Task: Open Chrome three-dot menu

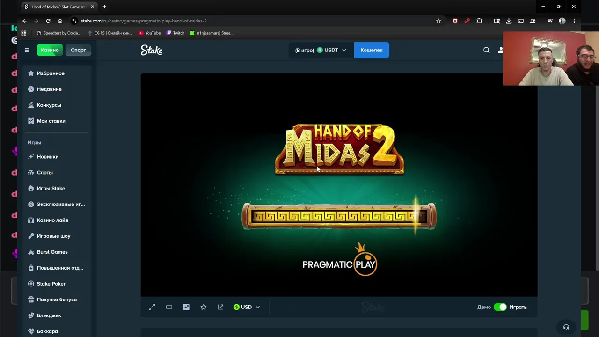Action: (574, 21)
